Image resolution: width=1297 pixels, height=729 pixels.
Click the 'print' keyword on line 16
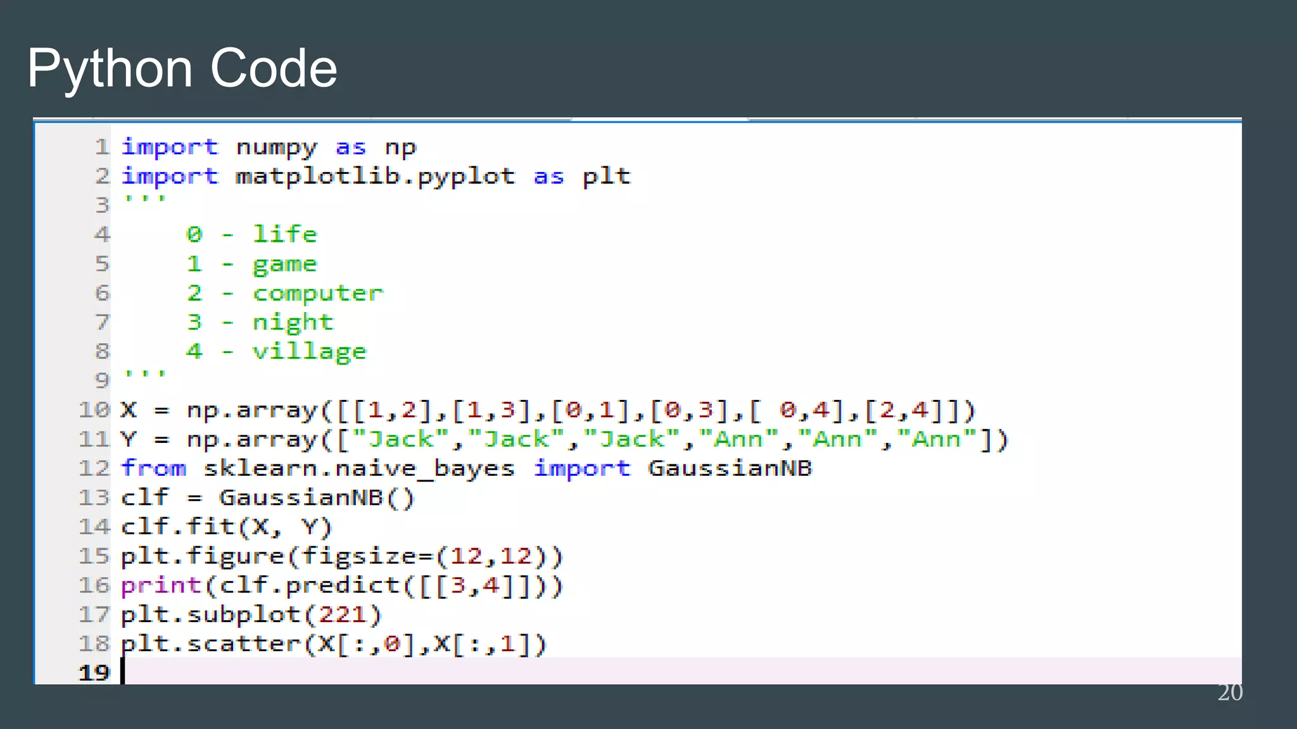coord(161,585)
